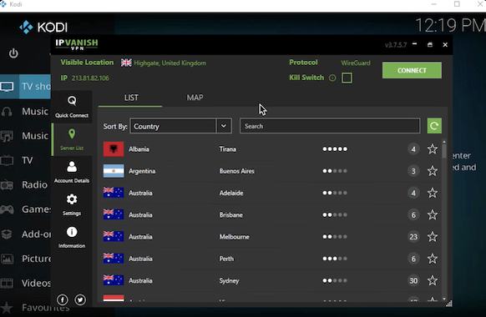The width and height of the screenshot is (486, 317).
Task: Expand Sydney server count 30
Action: coord(413,281)
